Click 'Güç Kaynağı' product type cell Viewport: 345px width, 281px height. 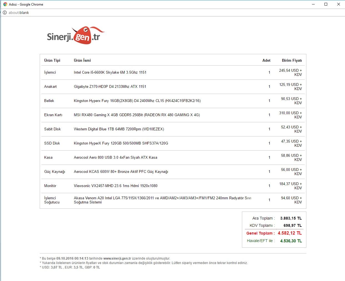pyautogui.click(x=55, y=171)
